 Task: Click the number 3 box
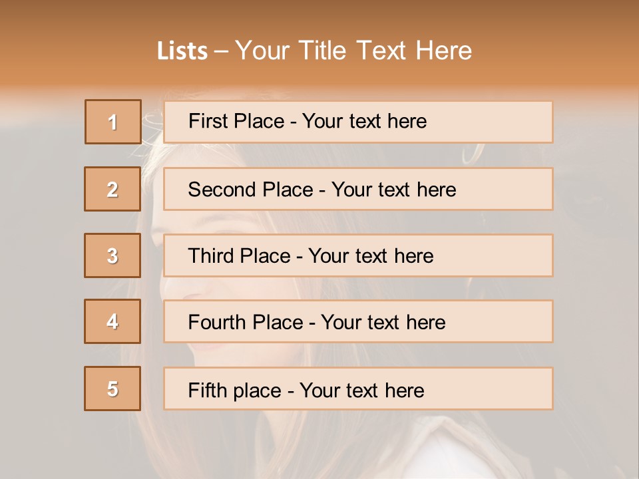[x=112, y=255]
